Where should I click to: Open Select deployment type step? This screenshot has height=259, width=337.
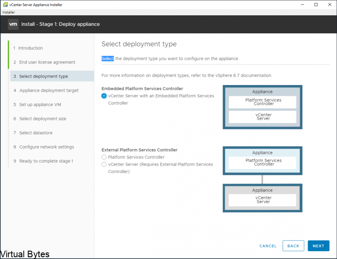52,76
